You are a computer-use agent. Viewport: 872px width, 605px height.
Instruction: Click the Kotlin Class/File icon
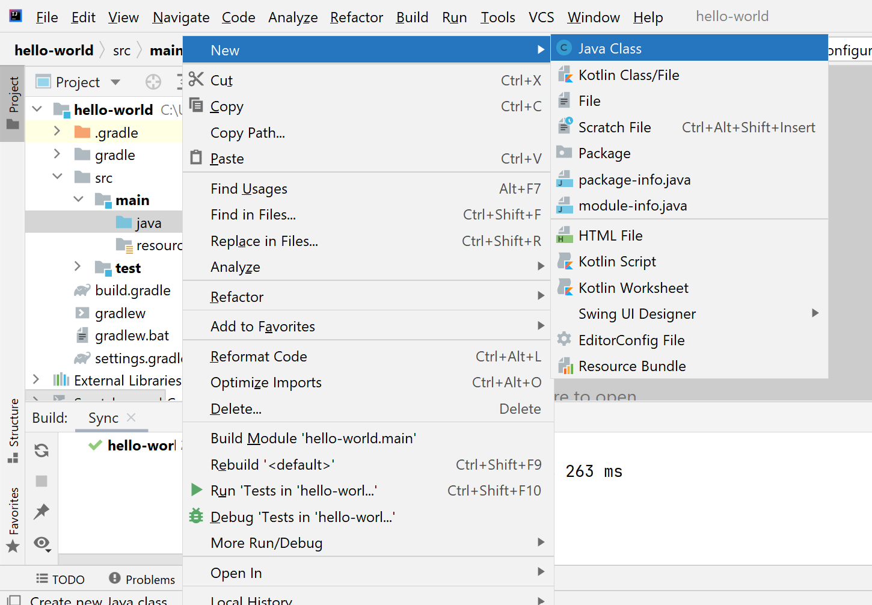(564, 75)
